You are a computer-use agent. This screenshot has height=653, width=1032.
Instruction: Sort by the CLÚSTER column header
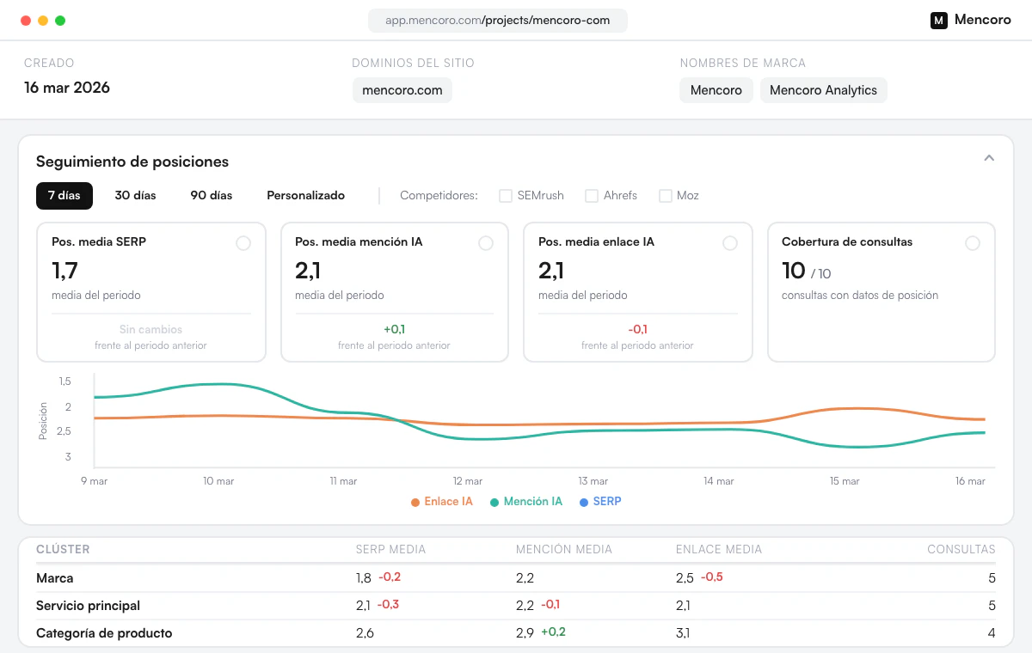point(63,550)
